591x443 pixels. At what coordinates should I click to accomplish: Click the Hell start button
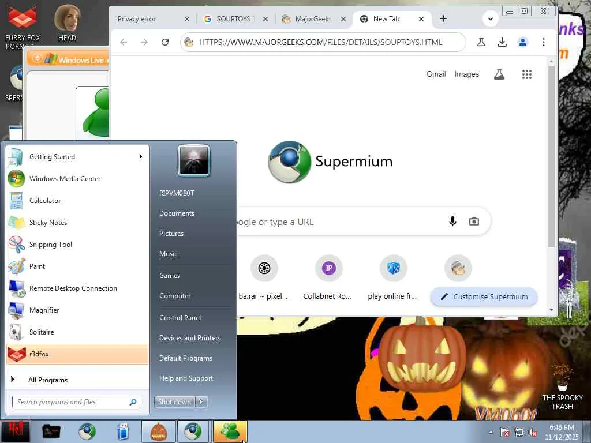coord(16,430)
